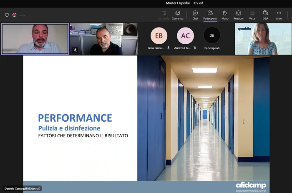Click the shield privacy icon

click(7, 15)
